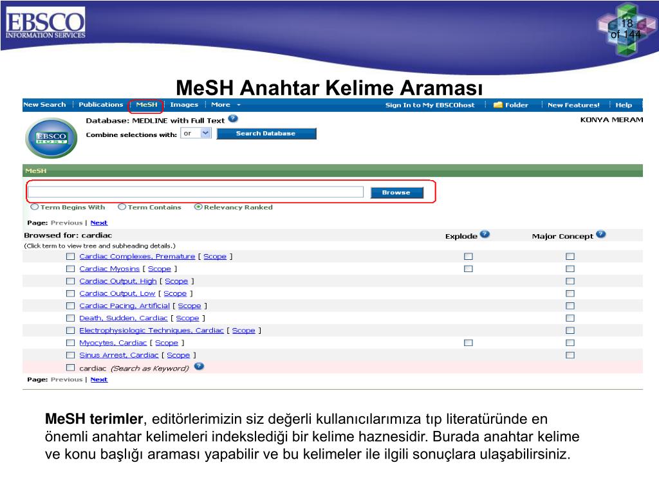The height and width of the screenshot is (494, 659).
Task: Open Help in the top bar
Action: (624, 105)
